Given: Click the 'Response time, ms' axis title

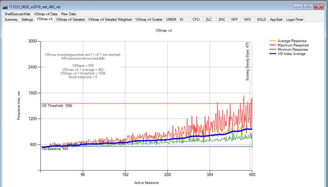Looking at the screenshot, I should tap(19, 106).
